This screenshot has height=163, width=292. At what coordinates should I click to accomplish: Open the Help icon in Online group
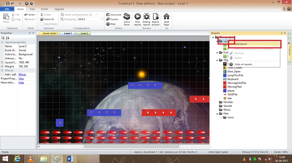pos(108,24)
